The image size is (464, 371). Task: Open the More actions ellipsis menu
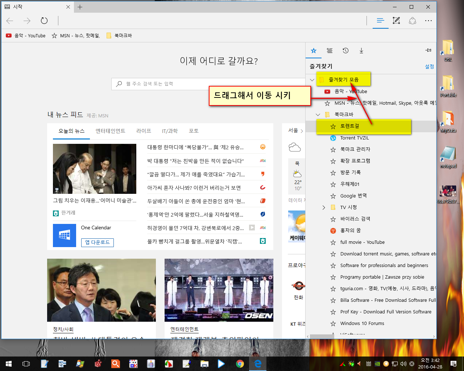pos(428,21)
